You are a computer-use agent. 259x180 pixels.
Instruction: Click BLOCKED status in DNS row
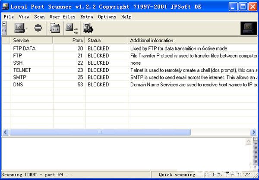point(98,85)
